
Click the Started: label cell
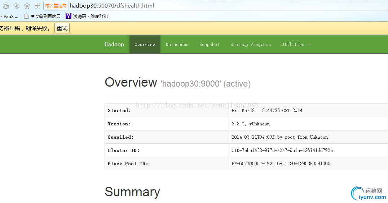(167, 110)
